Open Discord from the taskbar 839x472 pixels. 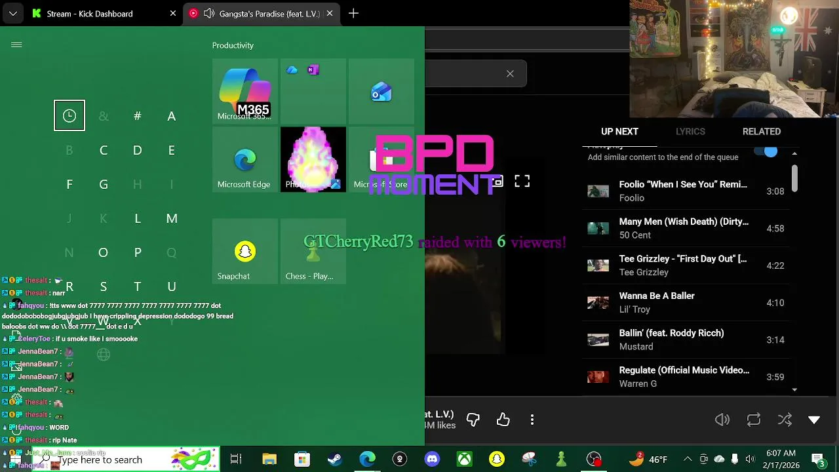432,460
